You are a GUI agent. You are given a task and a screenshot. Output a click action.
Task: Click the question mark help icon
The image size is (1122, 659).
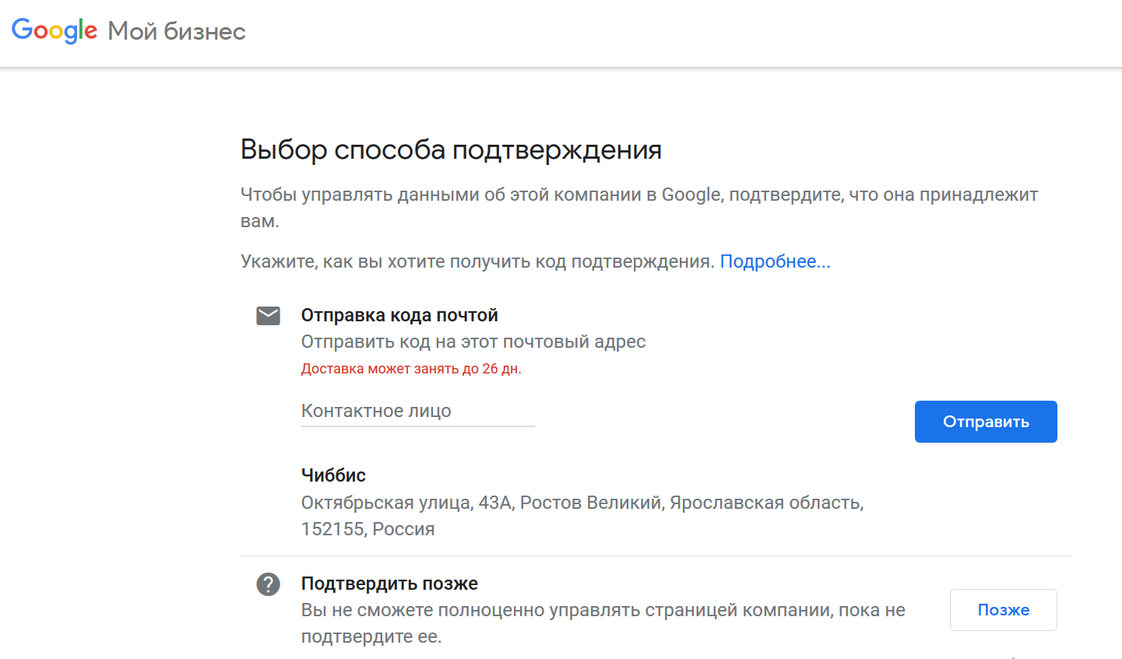pos(268,584)
